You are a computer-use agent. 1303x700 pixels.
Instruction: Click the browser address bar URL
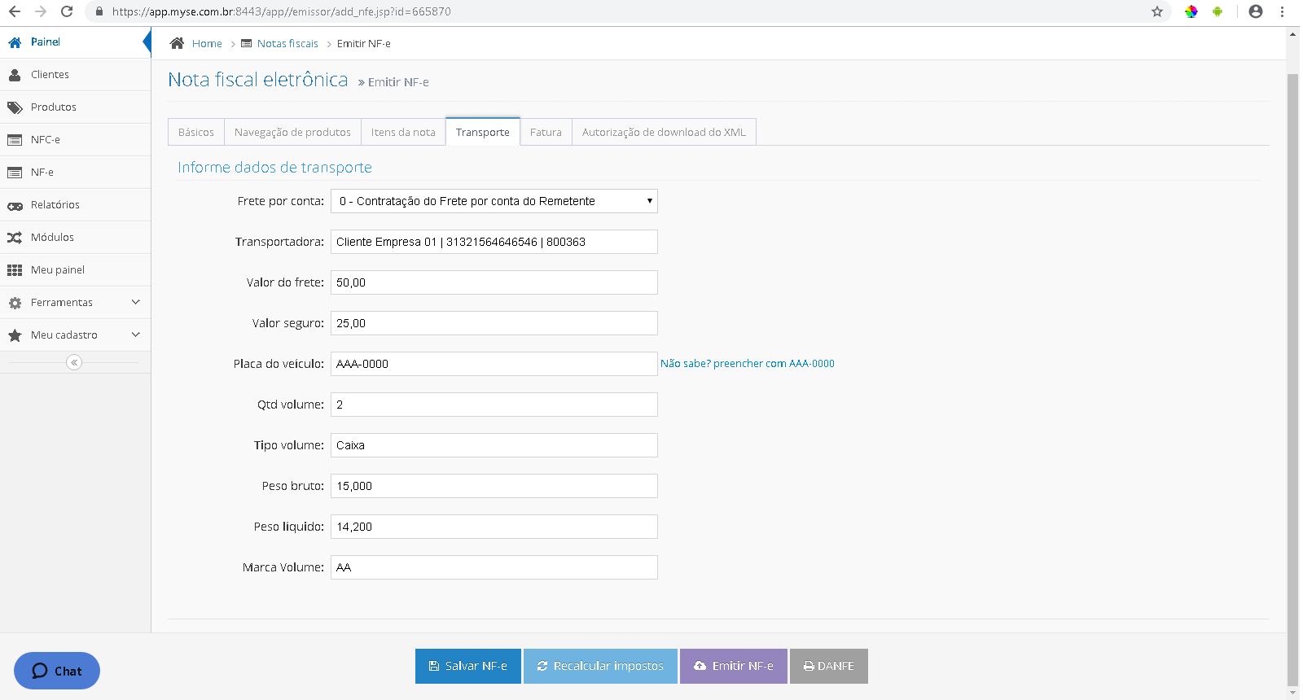click(x=282, y=11)
